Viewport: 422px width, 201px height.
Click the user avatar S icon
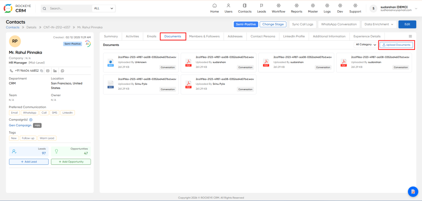[x=373, y=8]
